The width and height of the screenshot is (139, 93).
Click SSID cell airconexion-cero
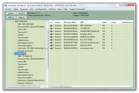tap(87, 48)
